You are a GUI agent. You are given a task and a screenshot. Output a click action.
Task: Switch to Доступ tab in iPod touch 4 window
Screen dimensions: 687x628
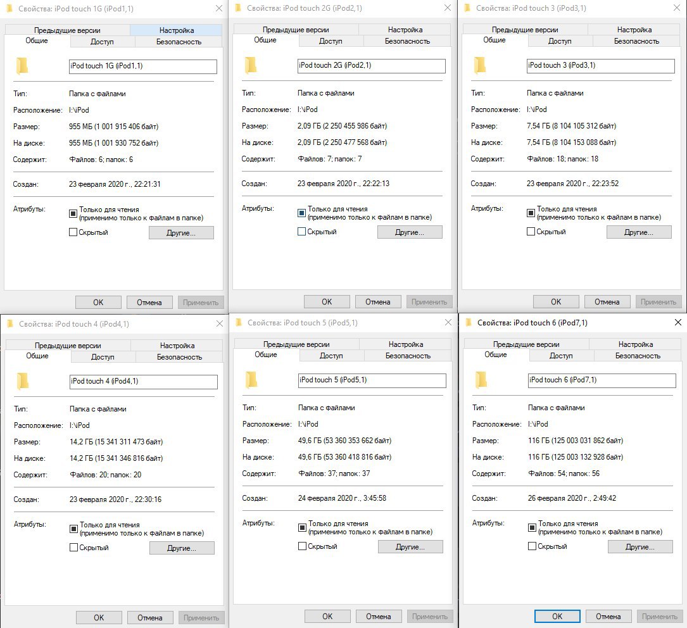point(103,357)
